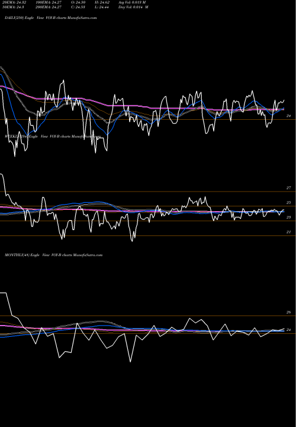Click the 25 price label on weekly chart

pos(289,203)
